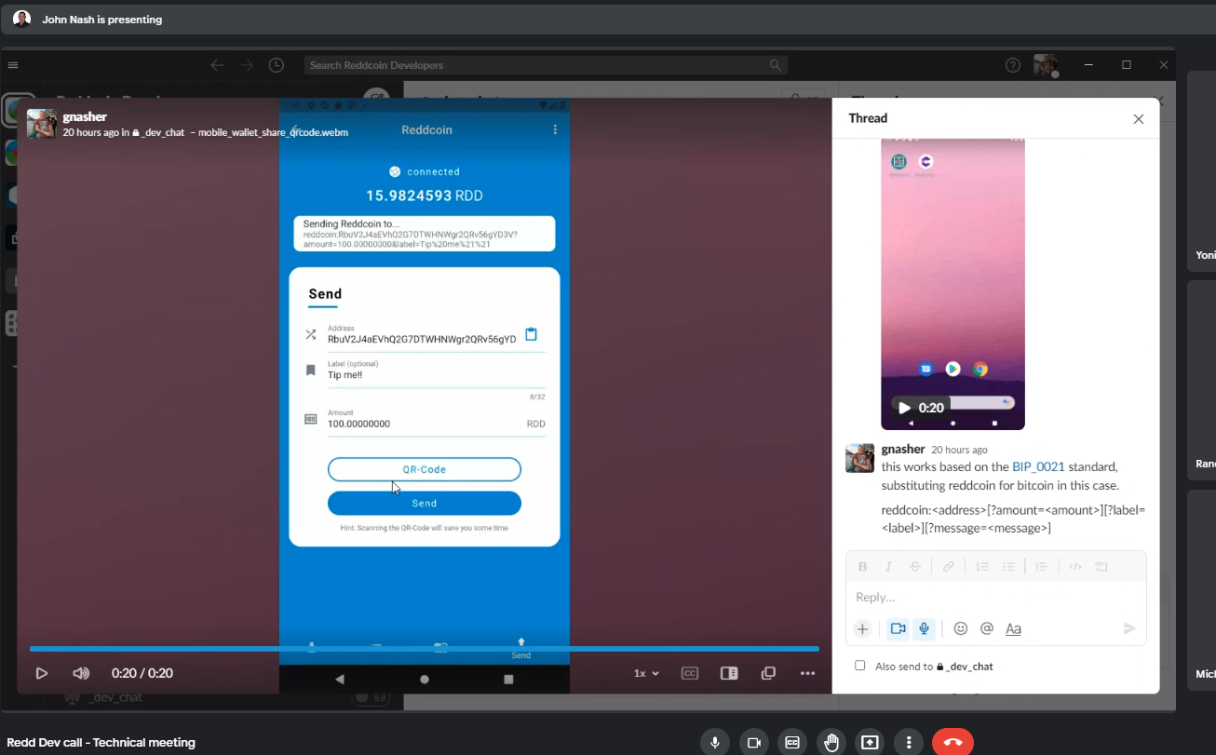The image size is (1216, 755).
Task: Insert code block in reply
Action: pyautogui.click(x=1101, y=566)
